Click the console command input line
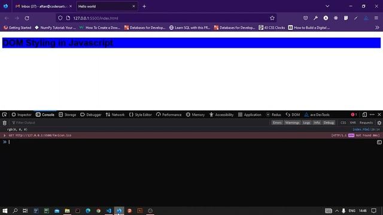383x215 pixels. point(191,142)
